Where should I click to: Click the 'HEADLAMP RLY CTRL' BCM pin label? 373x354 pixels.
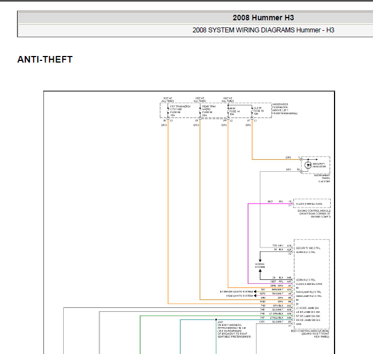(x=309, y=296)
